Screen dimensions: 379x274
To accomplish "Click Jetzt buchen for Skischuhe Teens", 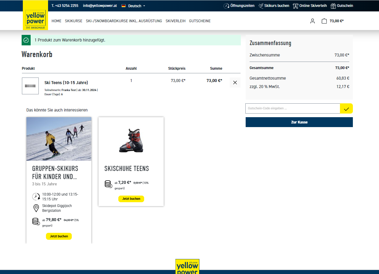I will (131, 199).
